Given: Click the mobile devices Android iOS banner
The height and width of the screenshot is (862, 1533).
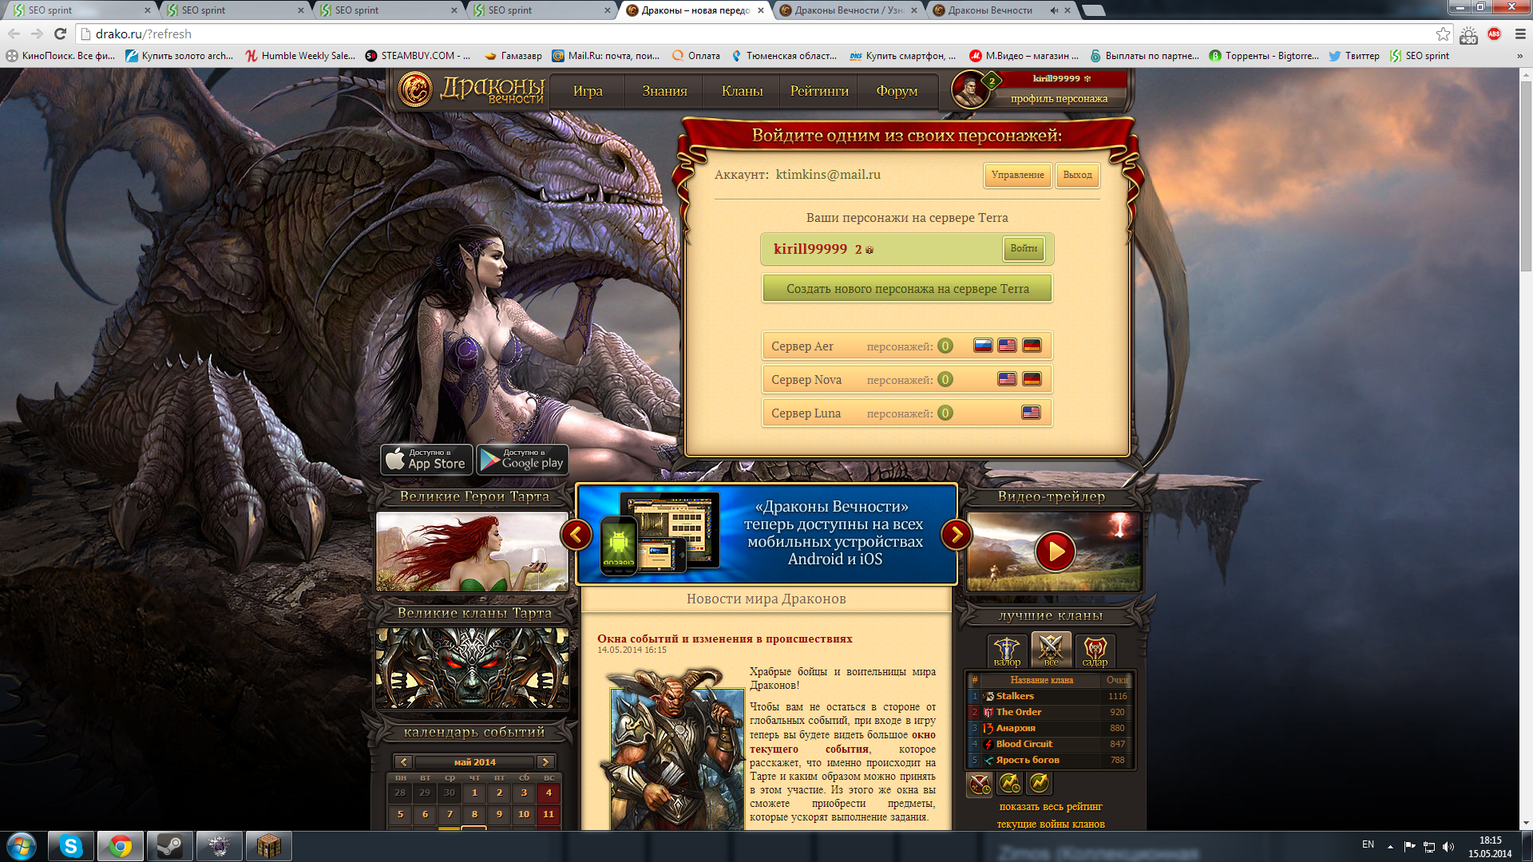Looking at the screenshot, I should [766, 534].
